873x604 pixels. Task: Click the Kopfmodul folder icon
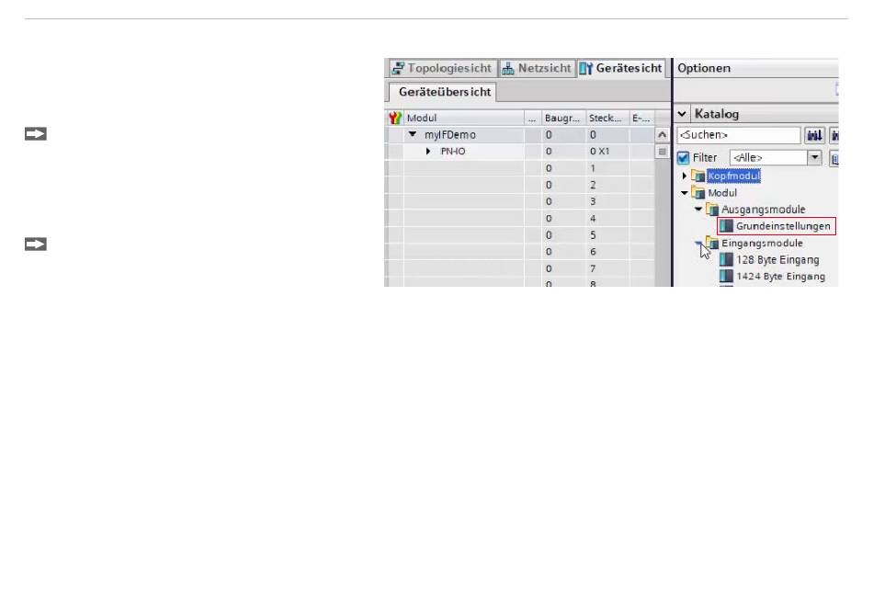pyautogui.click(x=698, y=177)
